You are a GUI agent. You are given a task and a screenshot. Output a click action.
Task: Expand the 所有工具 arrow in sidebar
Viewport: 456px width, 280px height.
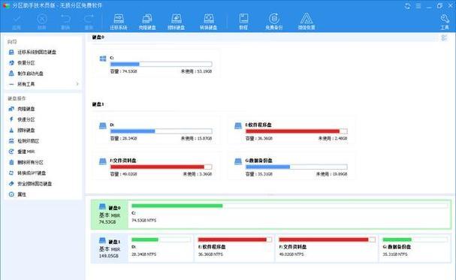[77, 84]
